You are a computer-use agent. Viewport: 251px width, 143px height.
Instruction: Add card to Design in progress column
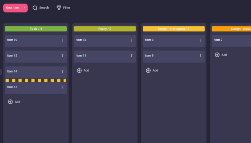click(152, 70)
